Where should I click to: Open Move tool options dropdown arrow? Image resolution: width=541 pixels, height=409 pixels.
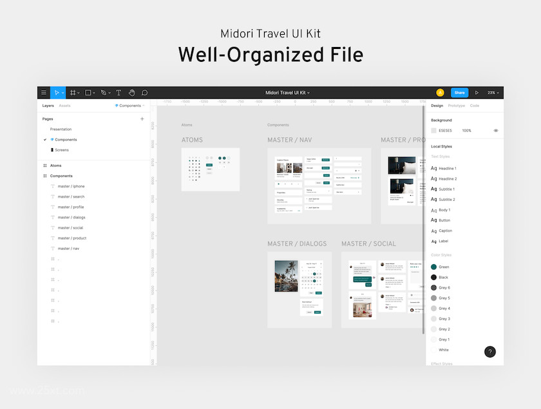coord(63,93)
